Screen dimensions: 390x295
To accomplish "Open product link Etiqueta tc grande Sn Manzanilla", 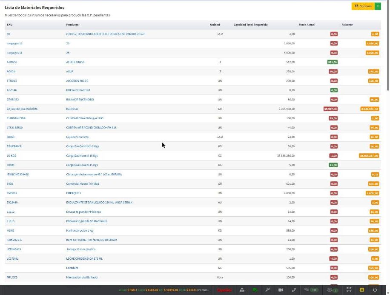I will click(87, 221).
